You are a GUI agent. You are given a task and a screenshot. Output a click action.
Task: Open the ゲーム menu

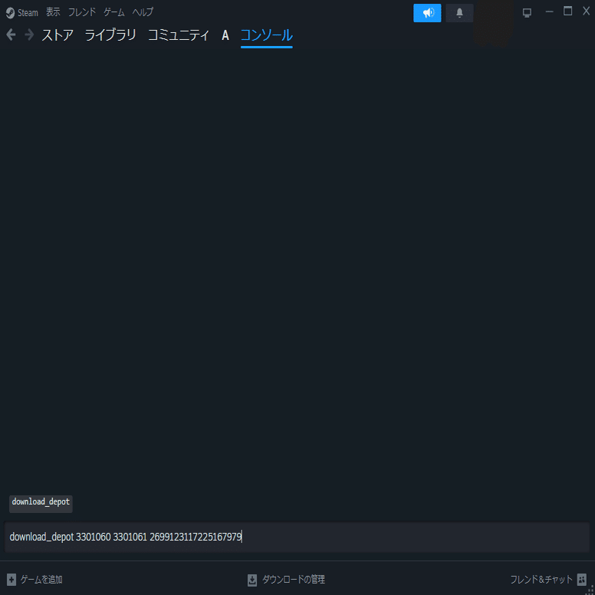pyautogui.click(x=114, y=12)
